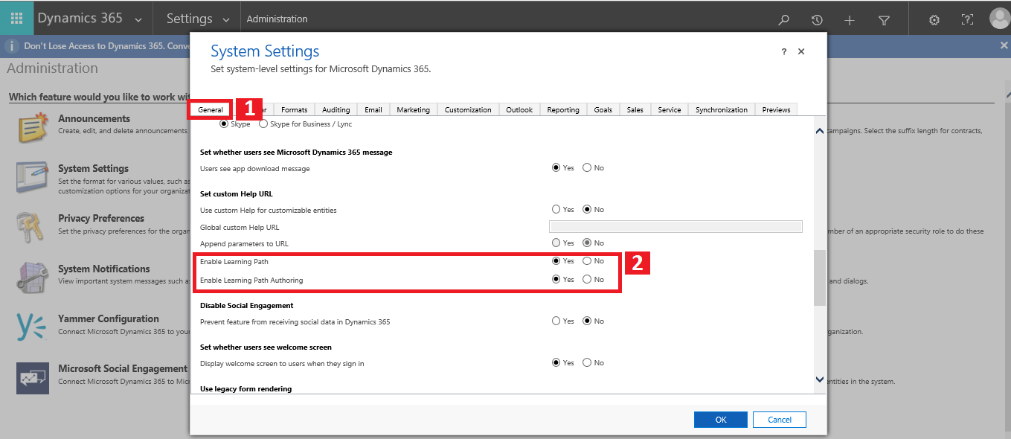1011x439 pixels.
Task: Open the Goals tab
Action: (603, 109)
